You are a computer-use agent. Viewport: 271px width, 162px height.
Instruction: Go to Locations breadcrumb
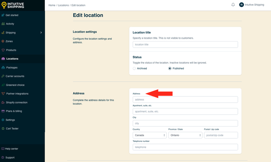[x=63, y=5]
